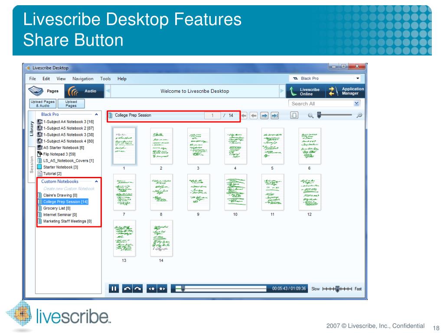444x333 pixels.
Task: Click the next bookmark star button
Action: (x=162, y=288)
